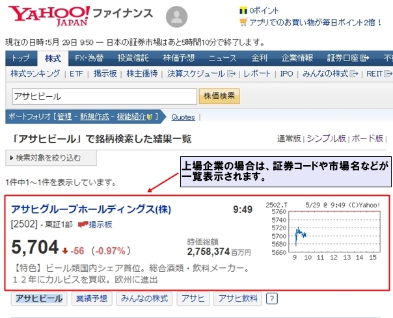The height and width of the screenshot is (318, 393).
Task: Click the beginner mark icon beside 機能紹介
Action: point(150,117)
